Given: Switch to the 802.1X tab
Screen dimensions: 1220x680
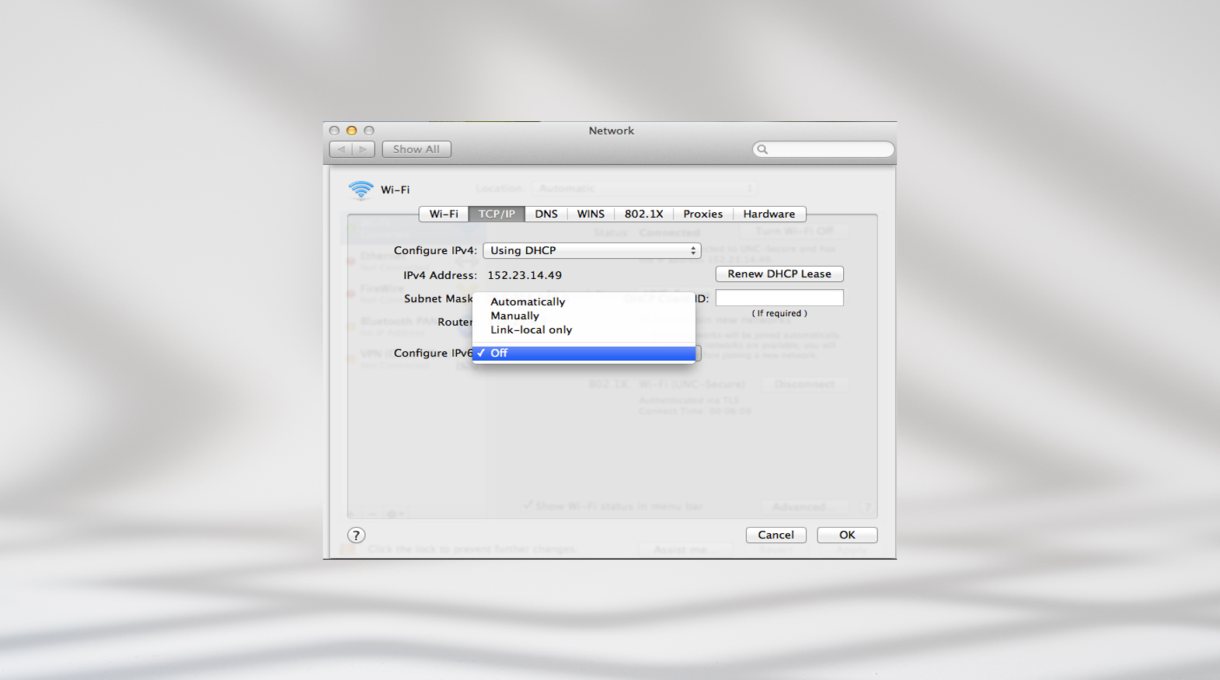Looking at the screenshot, I should click(x=644, y=214).
